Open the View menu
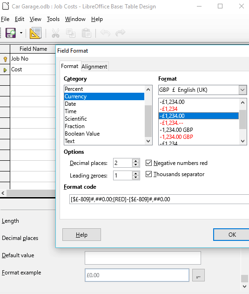 pyautogui.click(x=35, y=19)
